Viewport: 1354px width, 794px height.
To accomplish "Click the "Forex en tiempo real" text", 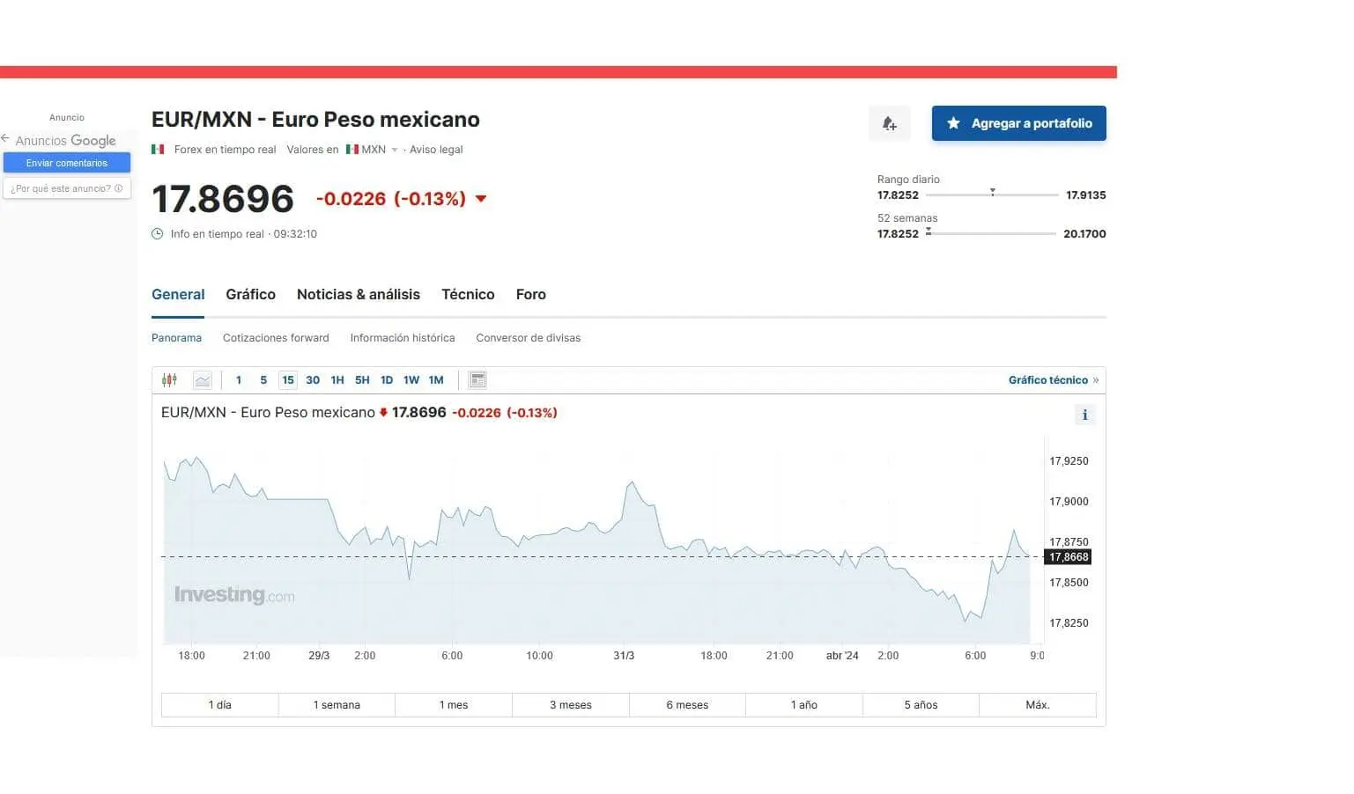I will 225,150.
